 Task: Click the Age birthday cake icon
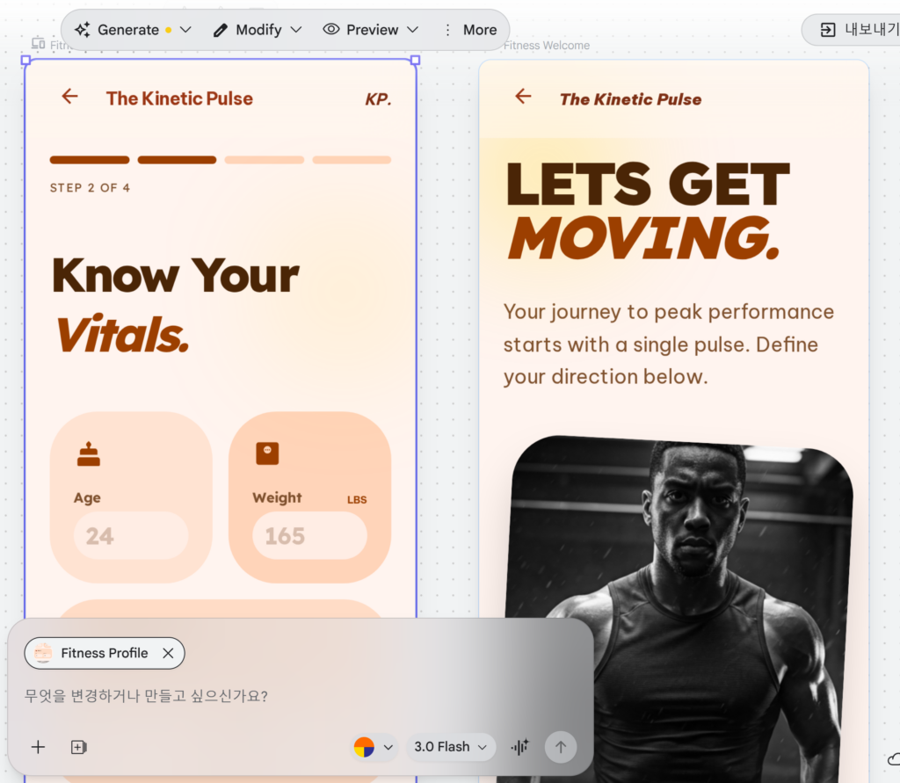pyautogui.click(x=89, y=453)
